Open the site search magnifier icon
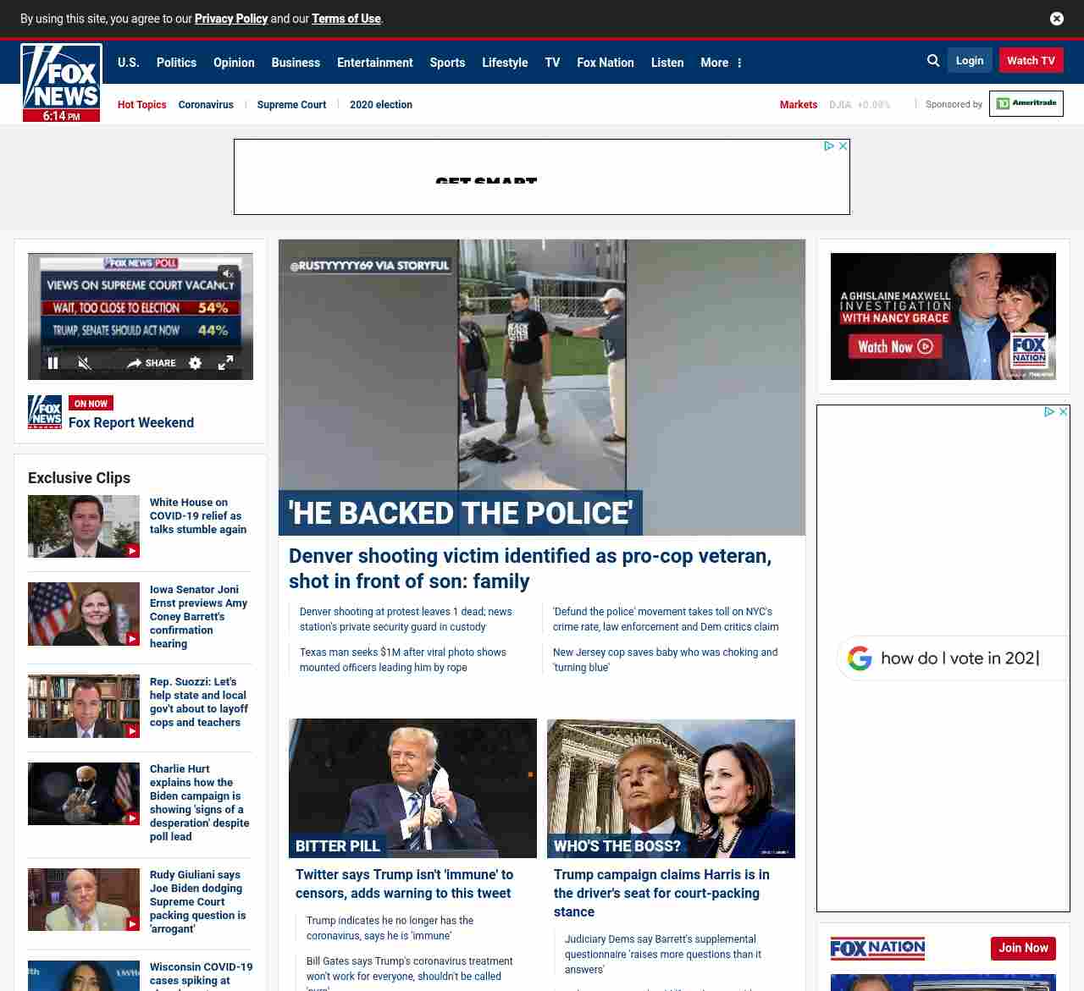The image size is (1084, 991). (x=933, y=61)
